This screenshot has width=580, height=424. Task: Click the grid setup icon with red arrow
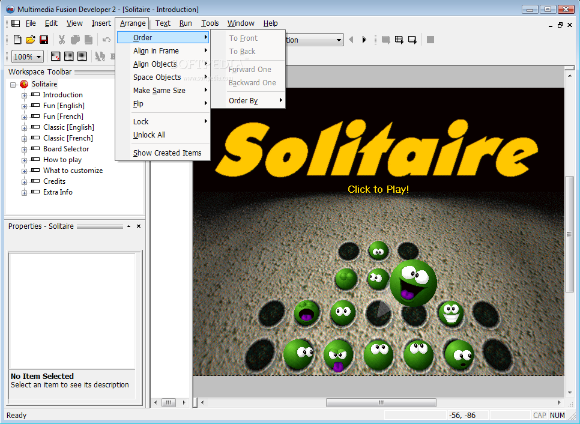[55, 56]
